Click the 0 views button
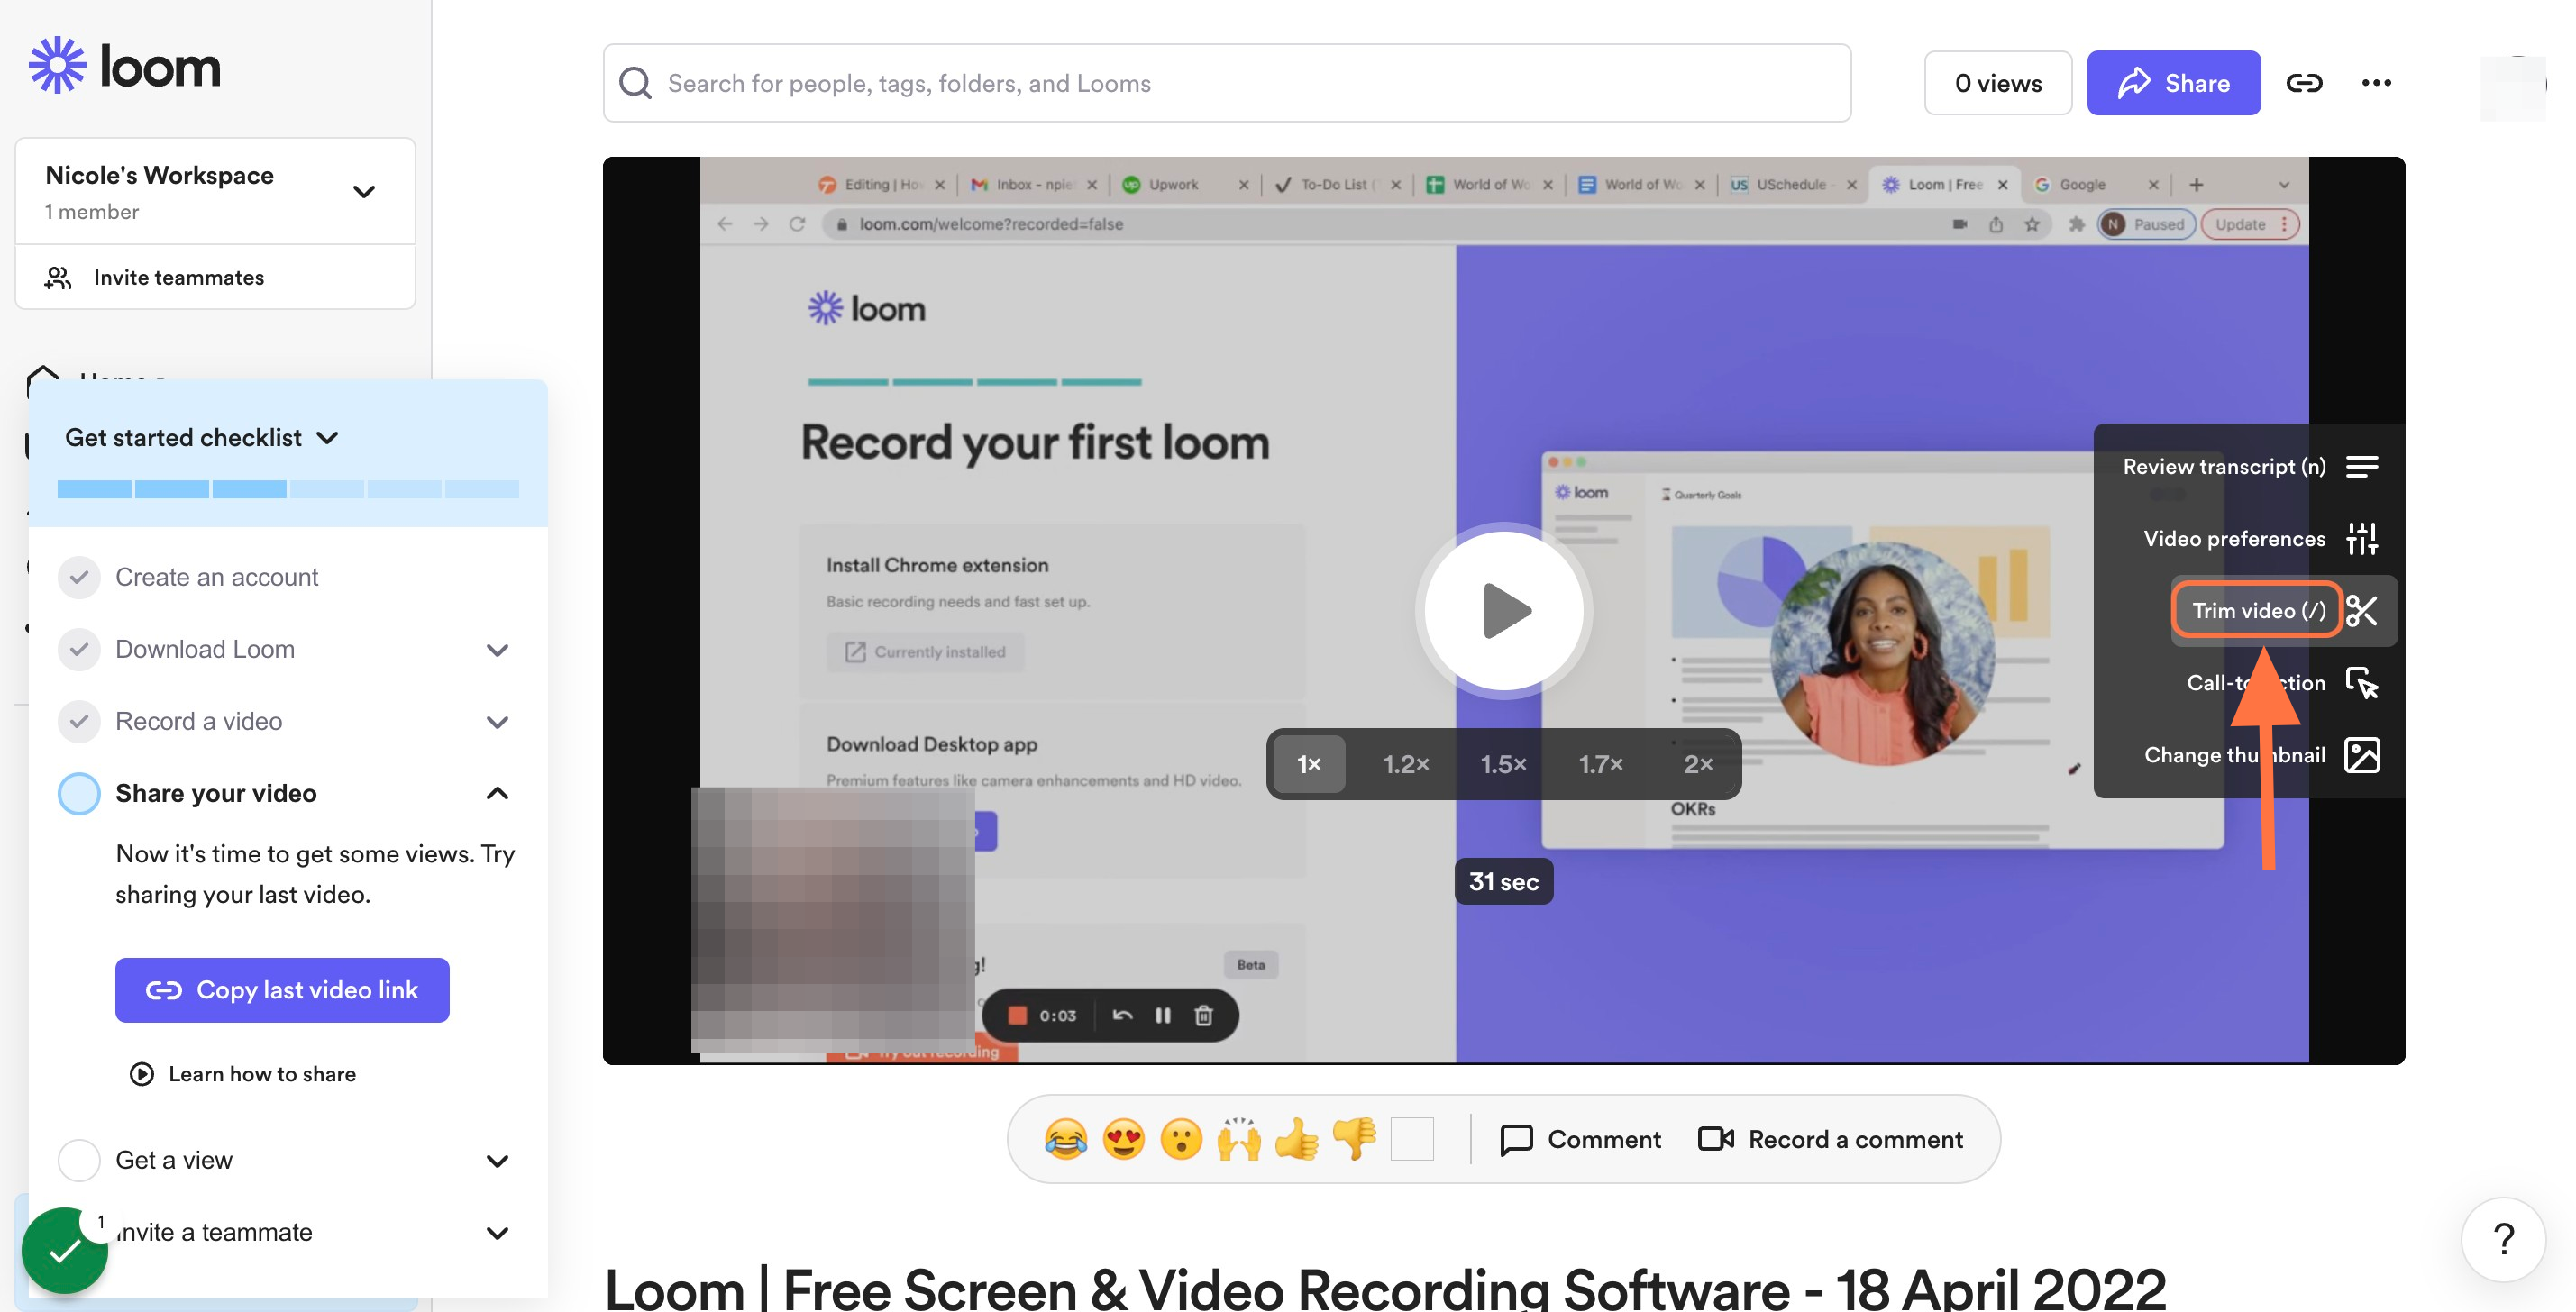This screenshot has width=2576, height=1312. (x=1998, y=83)
